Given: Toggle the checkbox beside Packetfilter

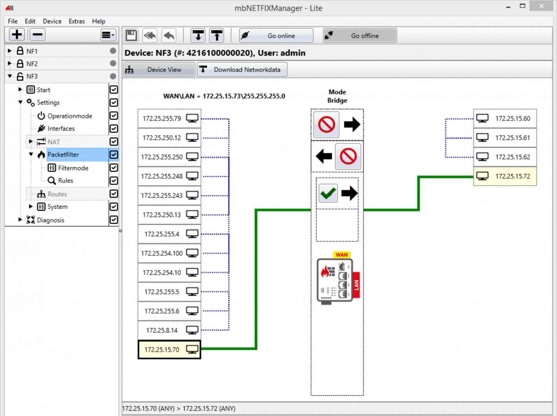Looking at the screenshot, I should point(114,154).
